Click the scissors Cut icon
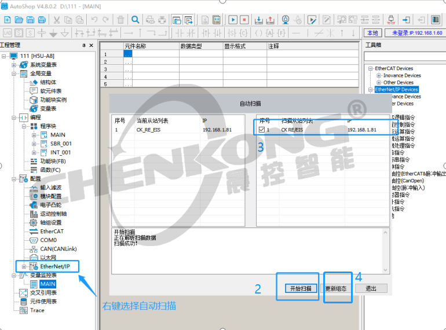 click(x=57, y=20)
